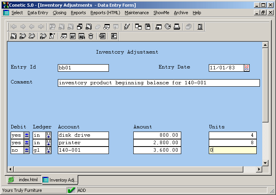Toggle Debit value for 140-001 row
276x195 pixels.
(x=27, y=150)
